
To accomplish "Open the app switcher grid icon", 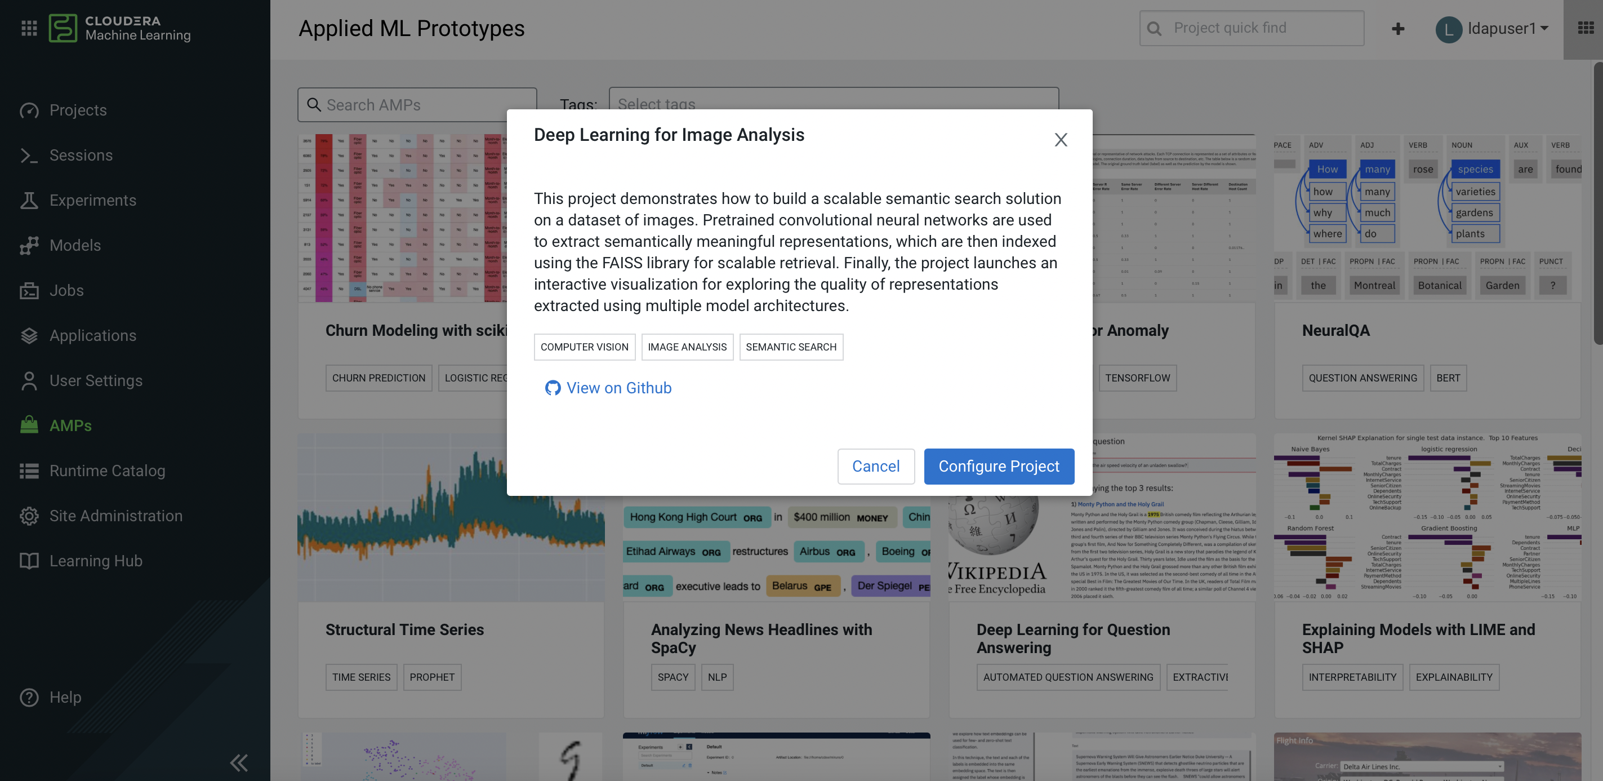I will pyautogui.click(x=1586, y=28).
